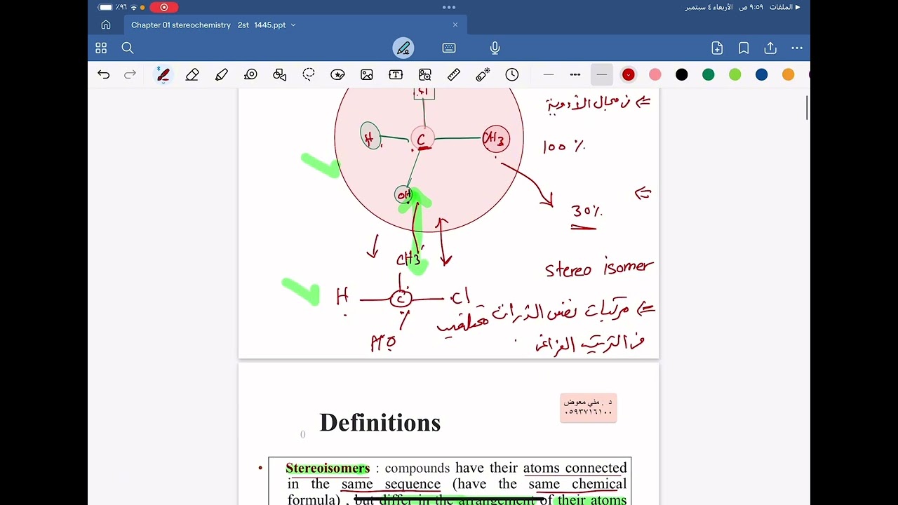Viewport: 898px width, 505px height.
Task: Pick the dark green color swatch
Action: (x=709, y=74)
